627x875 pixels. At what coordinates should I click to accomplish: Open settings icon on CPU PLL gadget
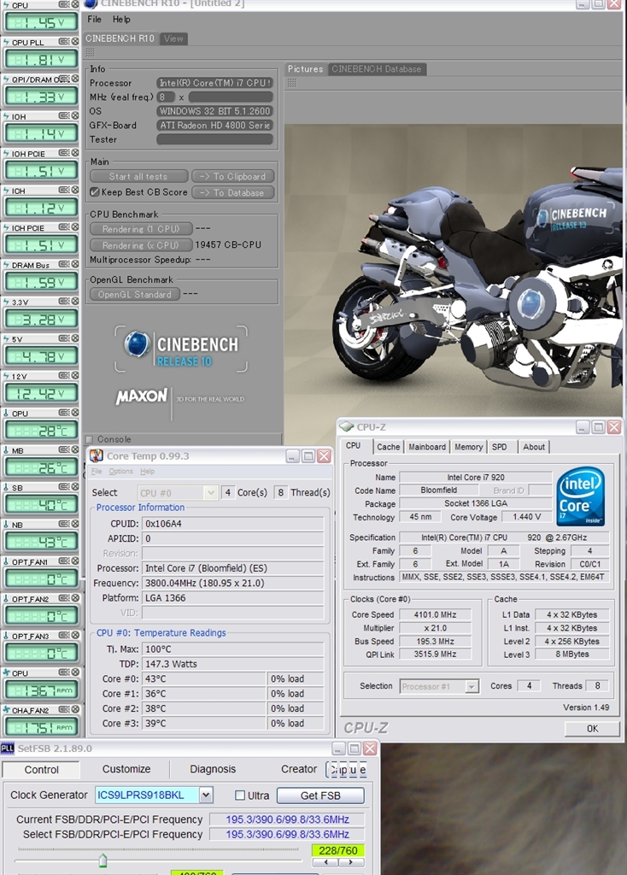tap(65, 42)
